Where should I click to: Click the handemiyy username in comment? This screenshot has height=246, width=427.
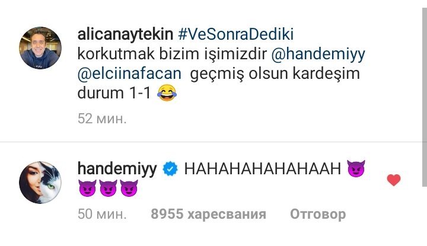117,168
